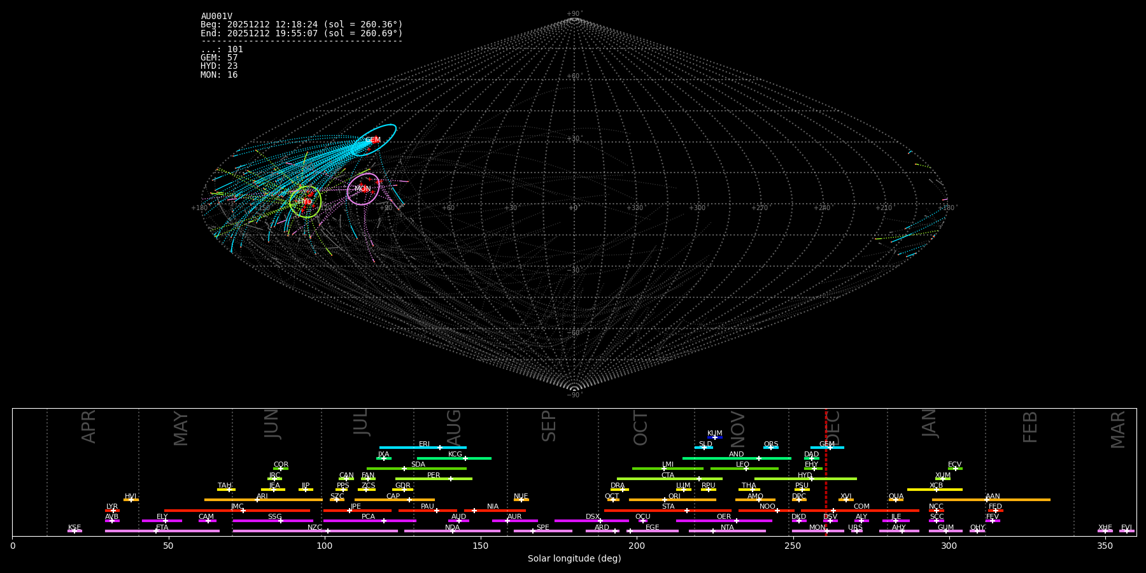Select the AND shower bar
Image resolution: width=1146 pixels, height=573 pixels.
pos(737,458)
